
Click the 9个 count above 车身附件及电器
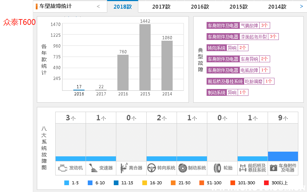283,118
